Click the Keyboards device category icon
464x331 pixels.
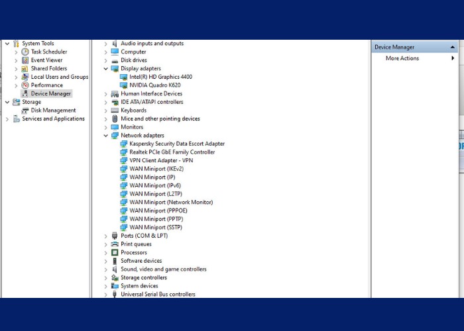tap(115, 111)
